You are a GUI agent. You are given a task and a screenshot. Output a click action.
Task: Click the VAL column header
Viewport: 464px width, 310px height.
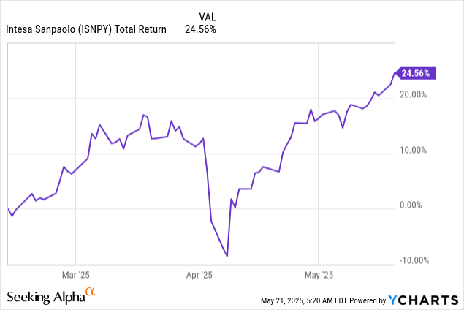click(208, 16)
